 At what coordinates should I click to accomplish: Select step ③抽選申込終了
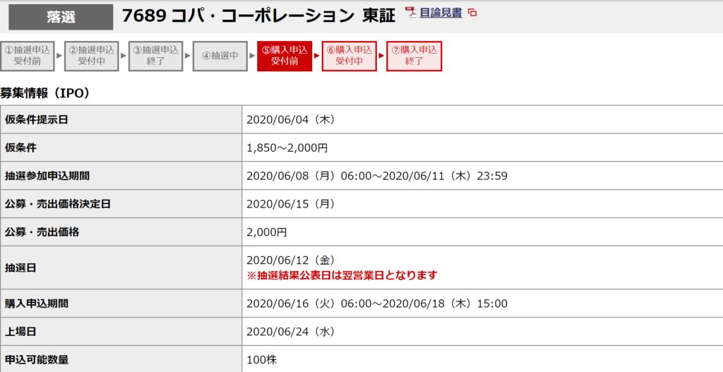[155, 56]
